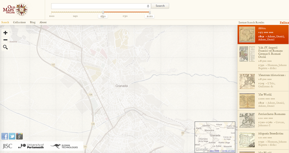Open the About menu item

tap(43, 22)
